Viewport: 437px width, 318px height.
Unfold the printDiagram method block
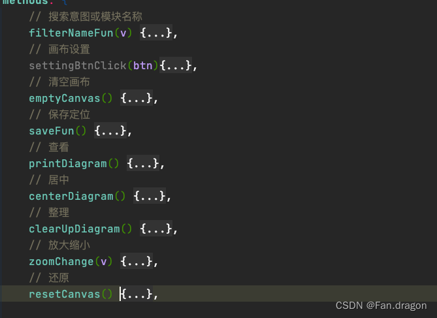click(x=142, y=163)
